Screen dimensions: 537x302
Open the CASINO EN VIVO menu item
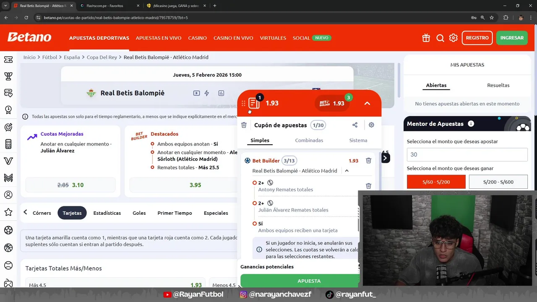point(233,38)
